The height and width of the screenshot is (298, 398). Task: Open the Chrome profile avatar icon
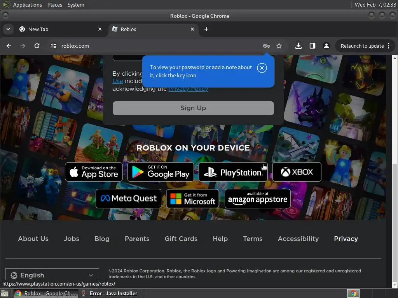click(x=326, y=46)
